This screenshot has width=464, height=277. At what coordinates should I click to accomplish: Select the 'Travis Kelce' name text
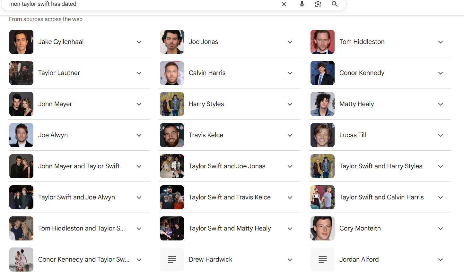[206, 135]
